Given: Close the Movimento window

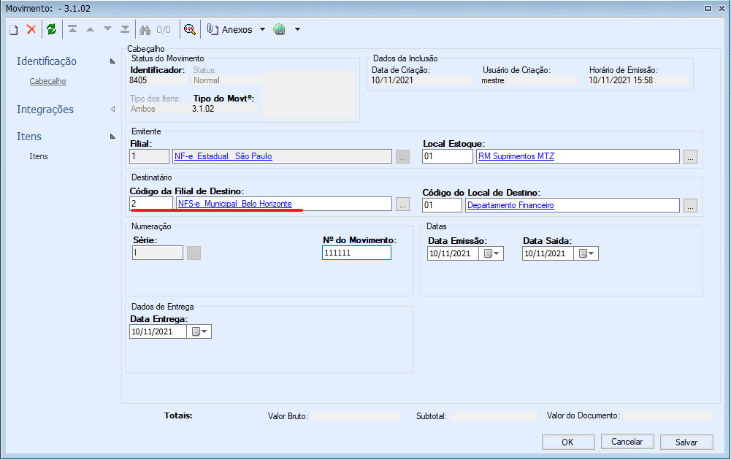Looking at the screenshot, I should (x=721, y=8).
